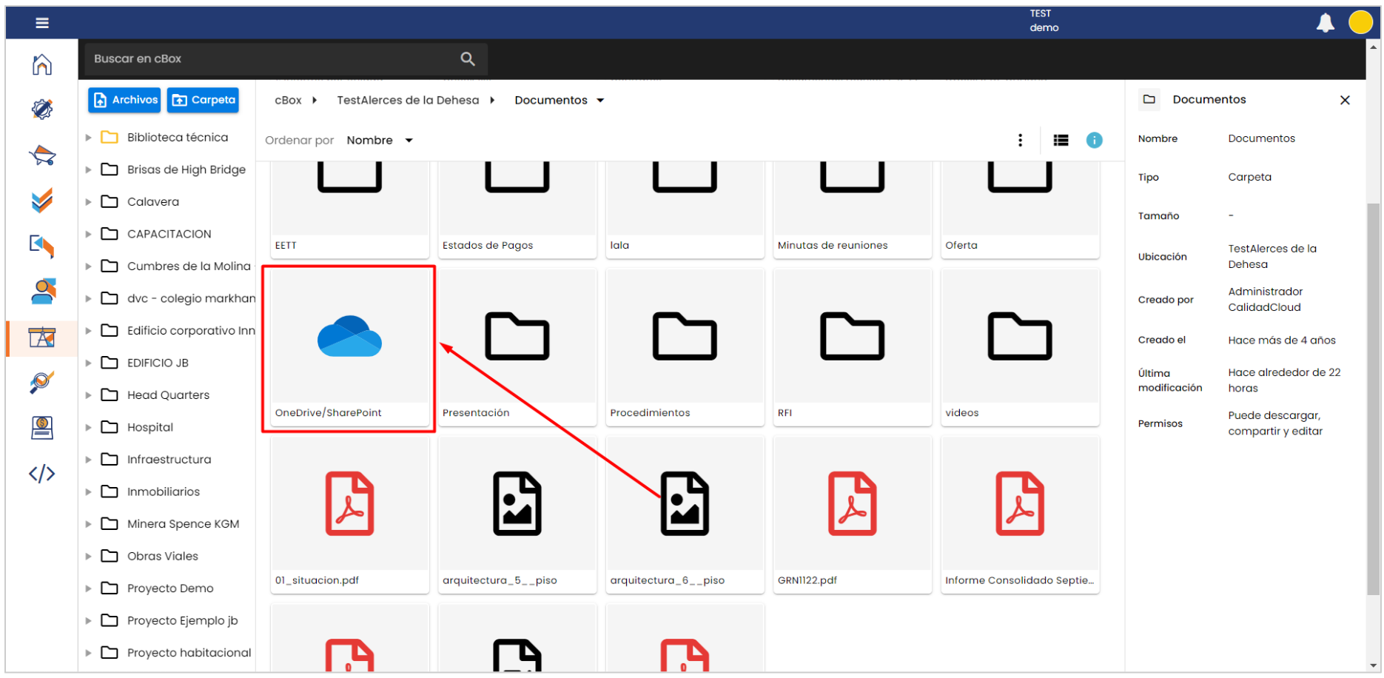The image size is (1384, 678).
Task: Open the budget dollar module icon in sidebar
Action: click(x=42, y=428)
